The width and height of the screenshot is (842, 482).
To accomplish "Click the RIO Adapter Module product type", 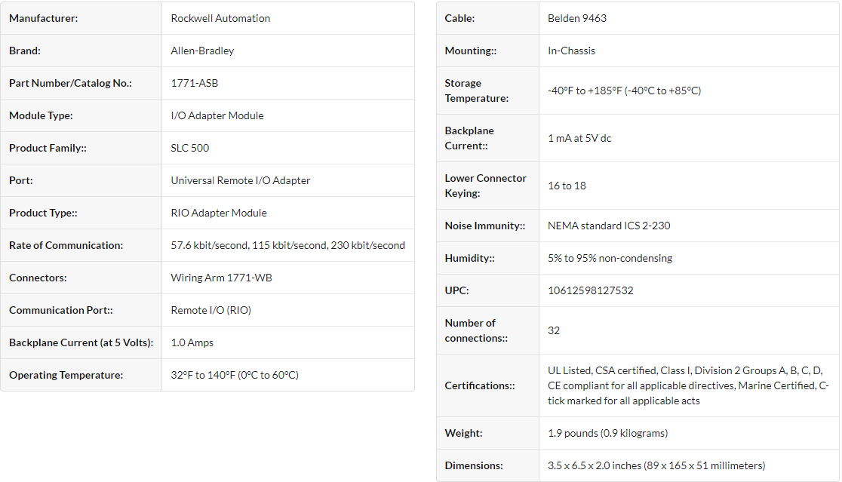I will pyautogui.click(x=219, y=213).
